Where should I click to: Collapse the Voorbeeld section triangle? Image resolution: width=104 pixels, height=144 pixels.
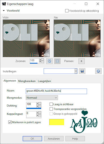(4, 11)
